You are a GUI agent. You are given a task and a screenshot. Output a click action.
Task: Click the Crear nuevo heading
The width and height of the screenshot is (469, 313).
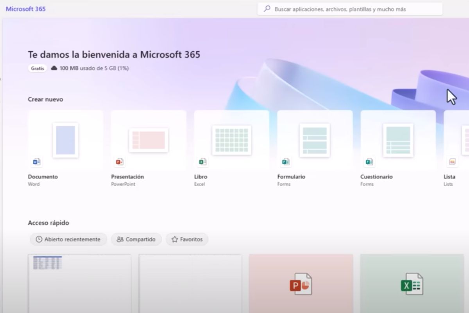[45, 99]
